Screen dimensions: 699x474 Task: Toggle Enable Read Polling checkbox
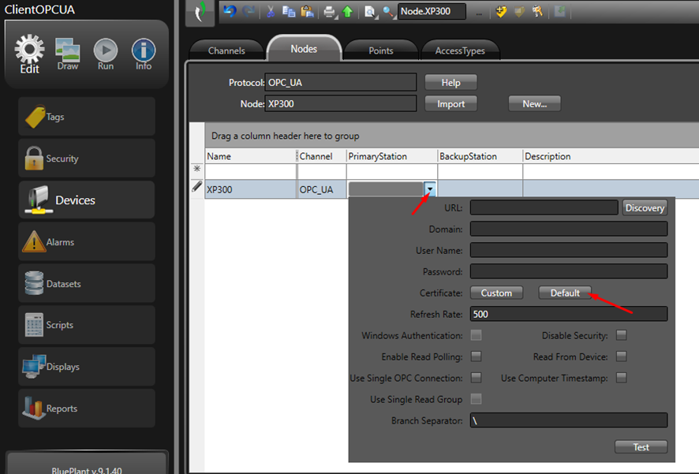[477, 357]
